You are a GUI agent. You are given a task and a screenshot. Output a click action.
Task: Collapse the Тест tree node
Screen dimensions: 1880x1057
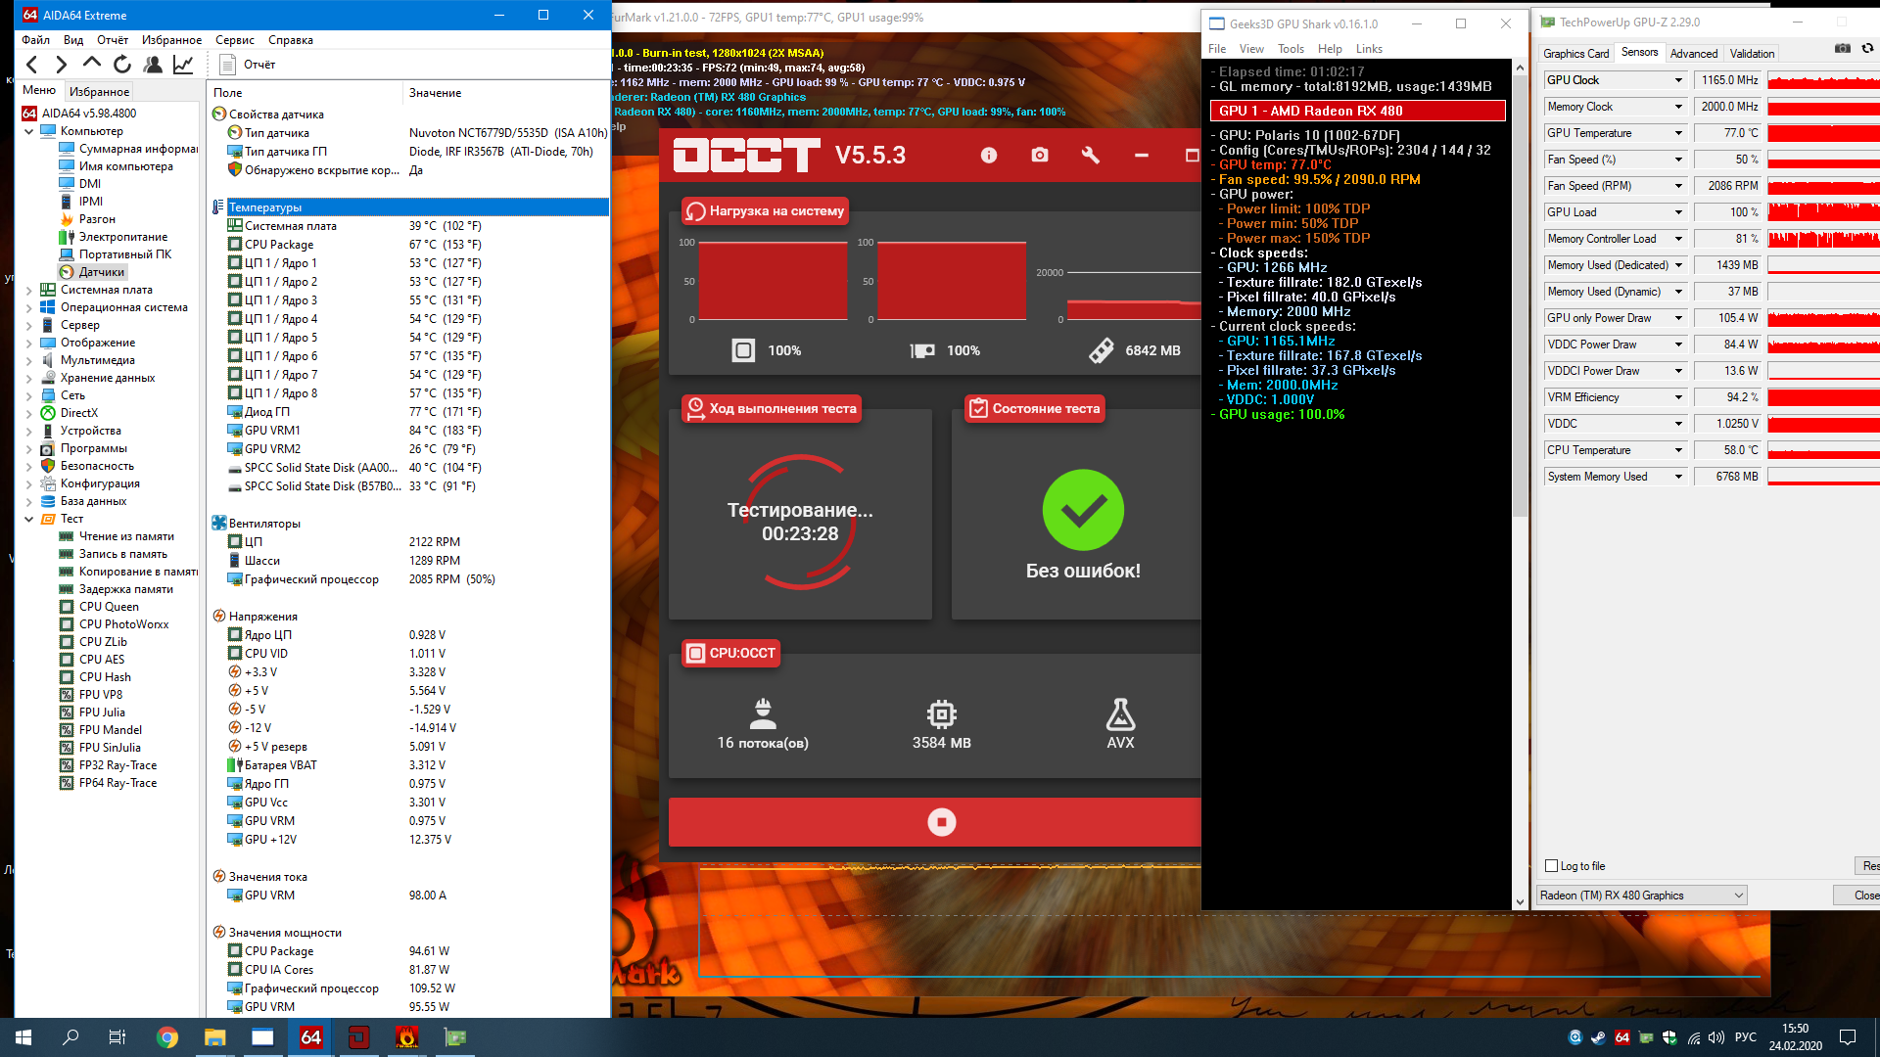28,519
